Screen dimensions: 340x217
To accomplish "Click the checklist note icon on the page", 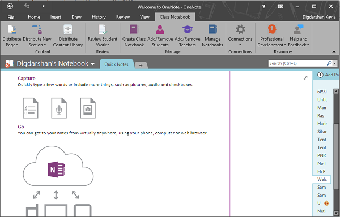I will 31,108.
